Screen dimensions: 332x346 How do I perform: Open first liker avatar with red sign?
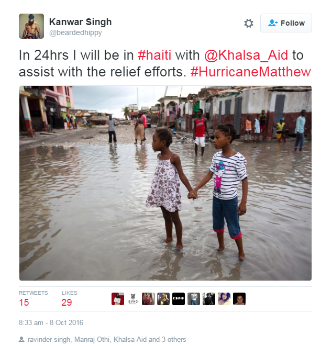point(118,299)
